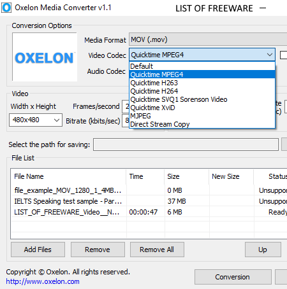Viewport: 287px width, 289px height.
Task: Click the 00:00:47 time cell
Action: pyautogui.click(x=143, y=212)
